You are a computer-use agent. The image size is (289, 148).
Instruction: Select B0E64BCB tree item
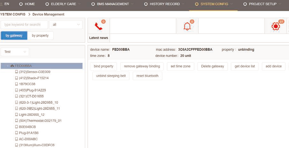coord(27,127)
